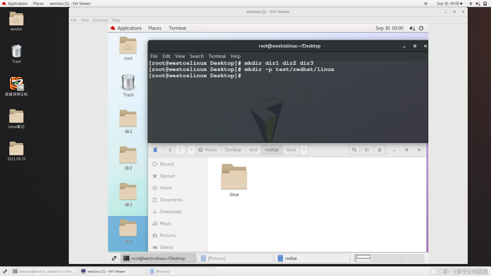
Task: Select the Desktop path breadcrumb
Action: tap(233, 150)
